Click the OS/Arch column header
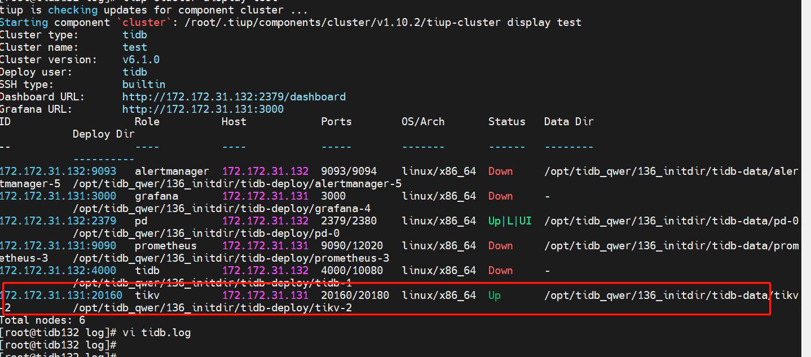This screenshot has height=357, width=811. pos(423,122)
